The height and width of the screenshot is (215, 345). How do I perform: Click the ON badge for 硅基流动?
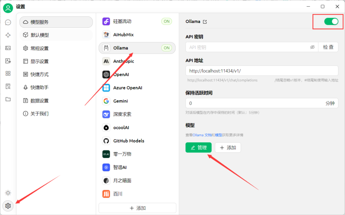pyautogui.click(x=166, y=21)
